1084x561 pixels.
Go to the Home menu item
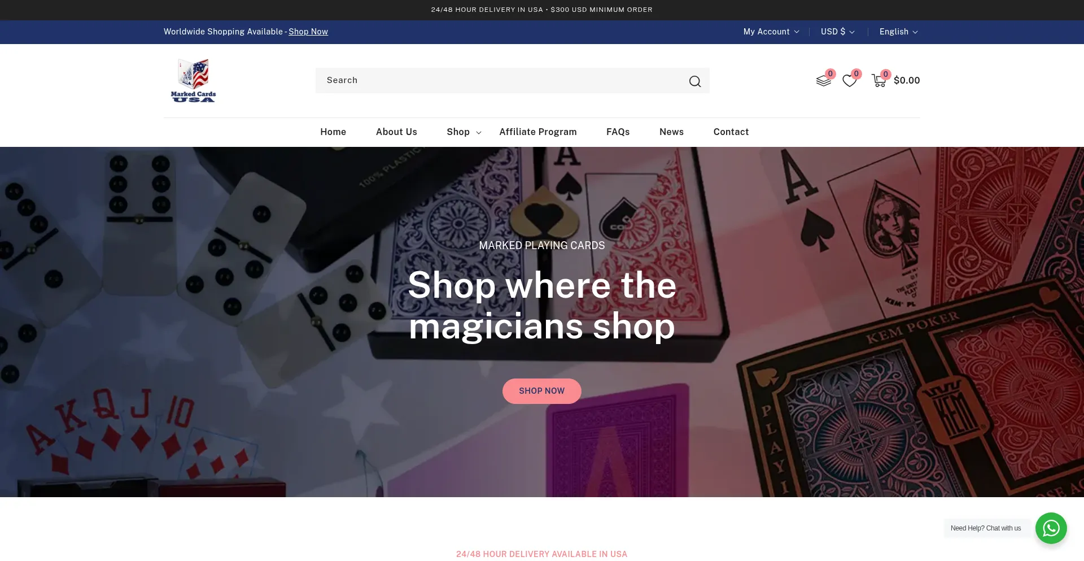pyautogui.click(x=333, y=132)
